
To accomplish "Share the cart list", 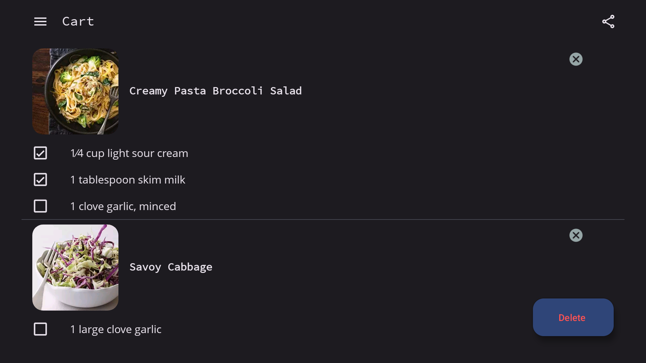I will pos(608,22).
